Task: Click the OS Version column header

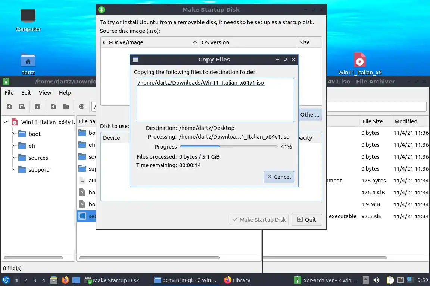Action: [x=248, y=42]
